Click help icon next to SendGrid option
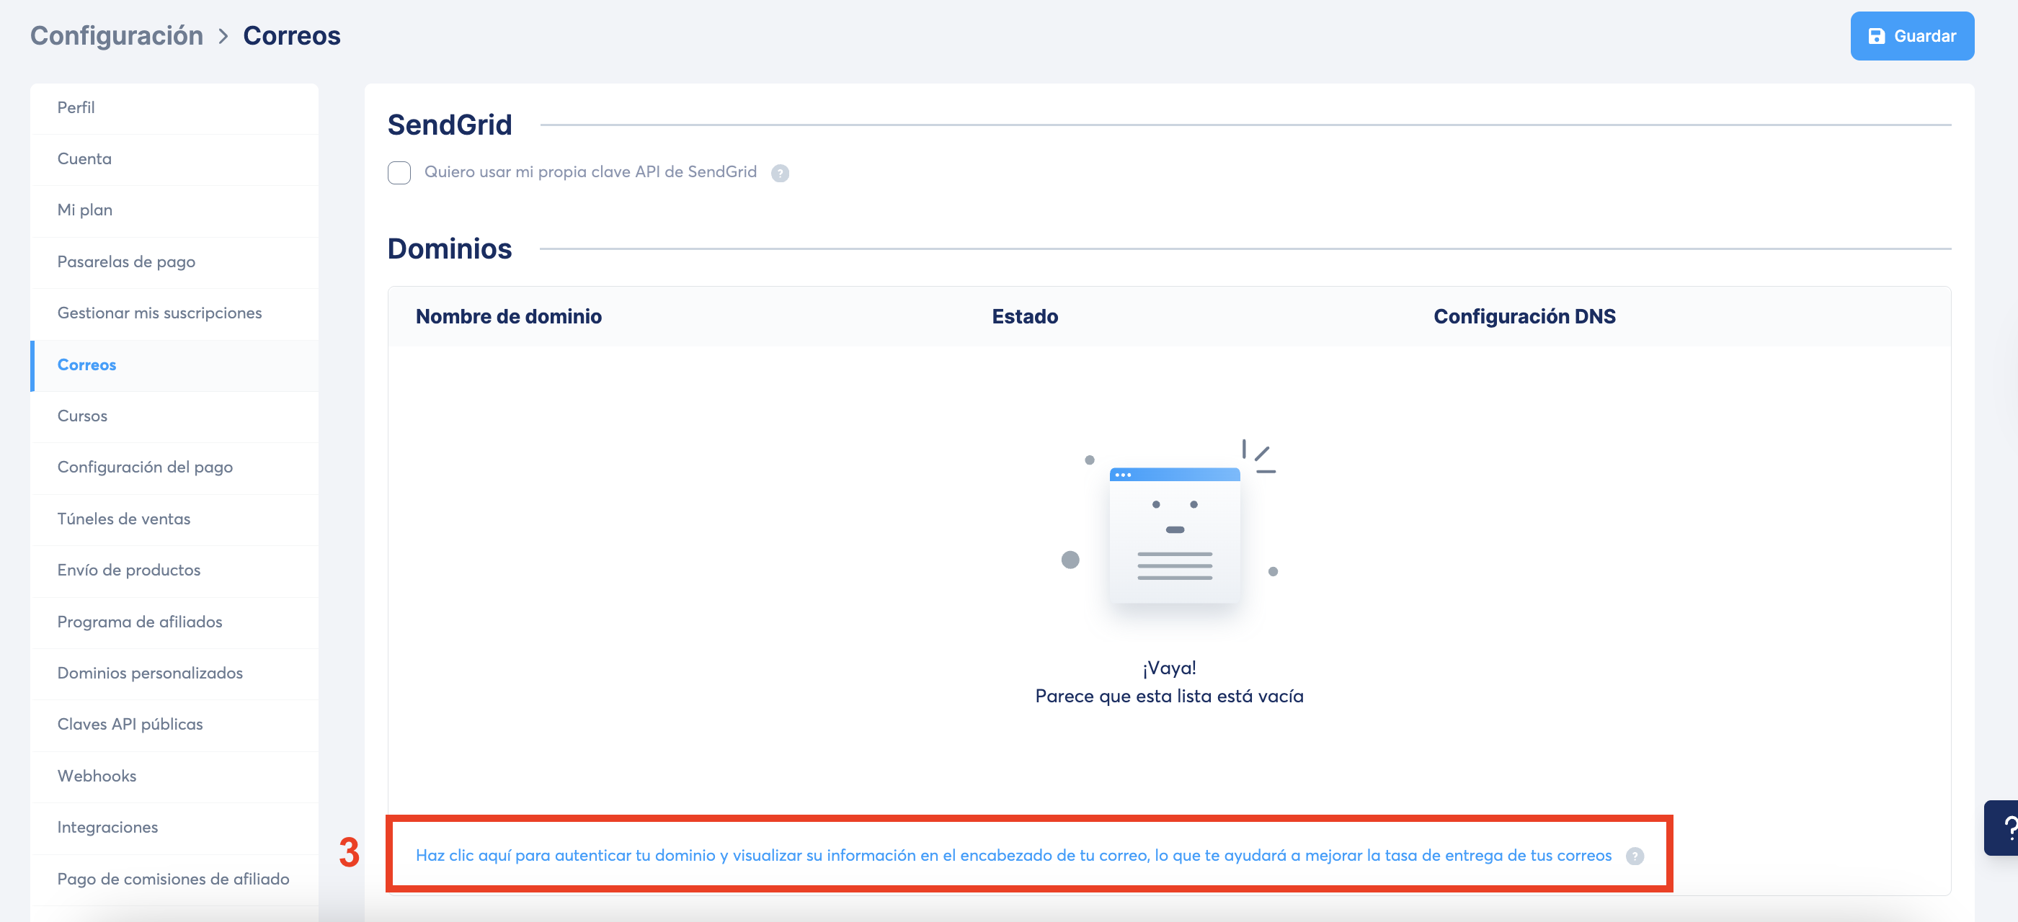Viewport: 2018px width, 922px height. pyautogui.click(x=780, y=173)
